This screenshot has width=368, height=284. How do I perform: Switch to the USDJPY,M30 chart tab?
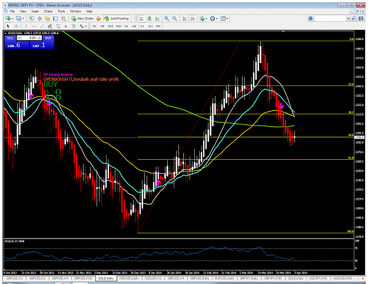click(318, 278)
